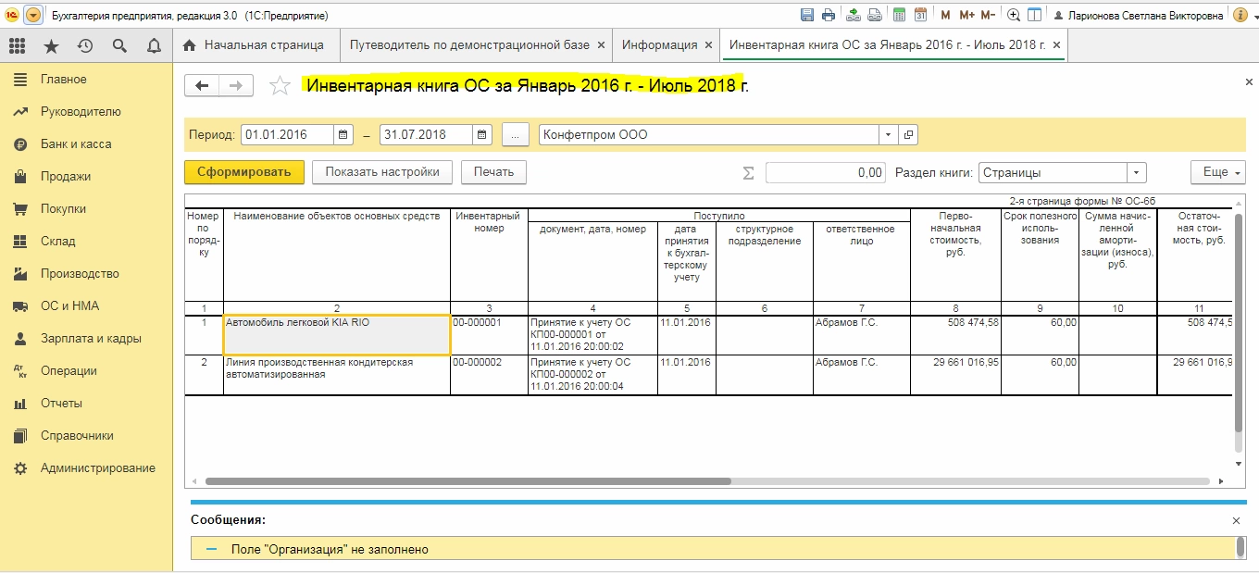Open the Раздел книги dropdown

click(x=1136, y=172)
